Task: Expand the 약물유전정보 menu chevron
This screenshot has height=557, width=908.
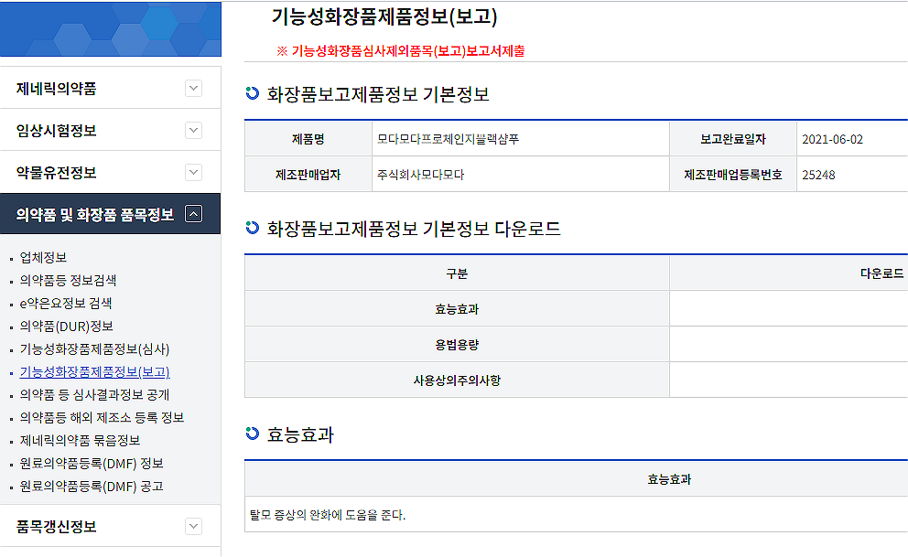Action: point(193,172)
